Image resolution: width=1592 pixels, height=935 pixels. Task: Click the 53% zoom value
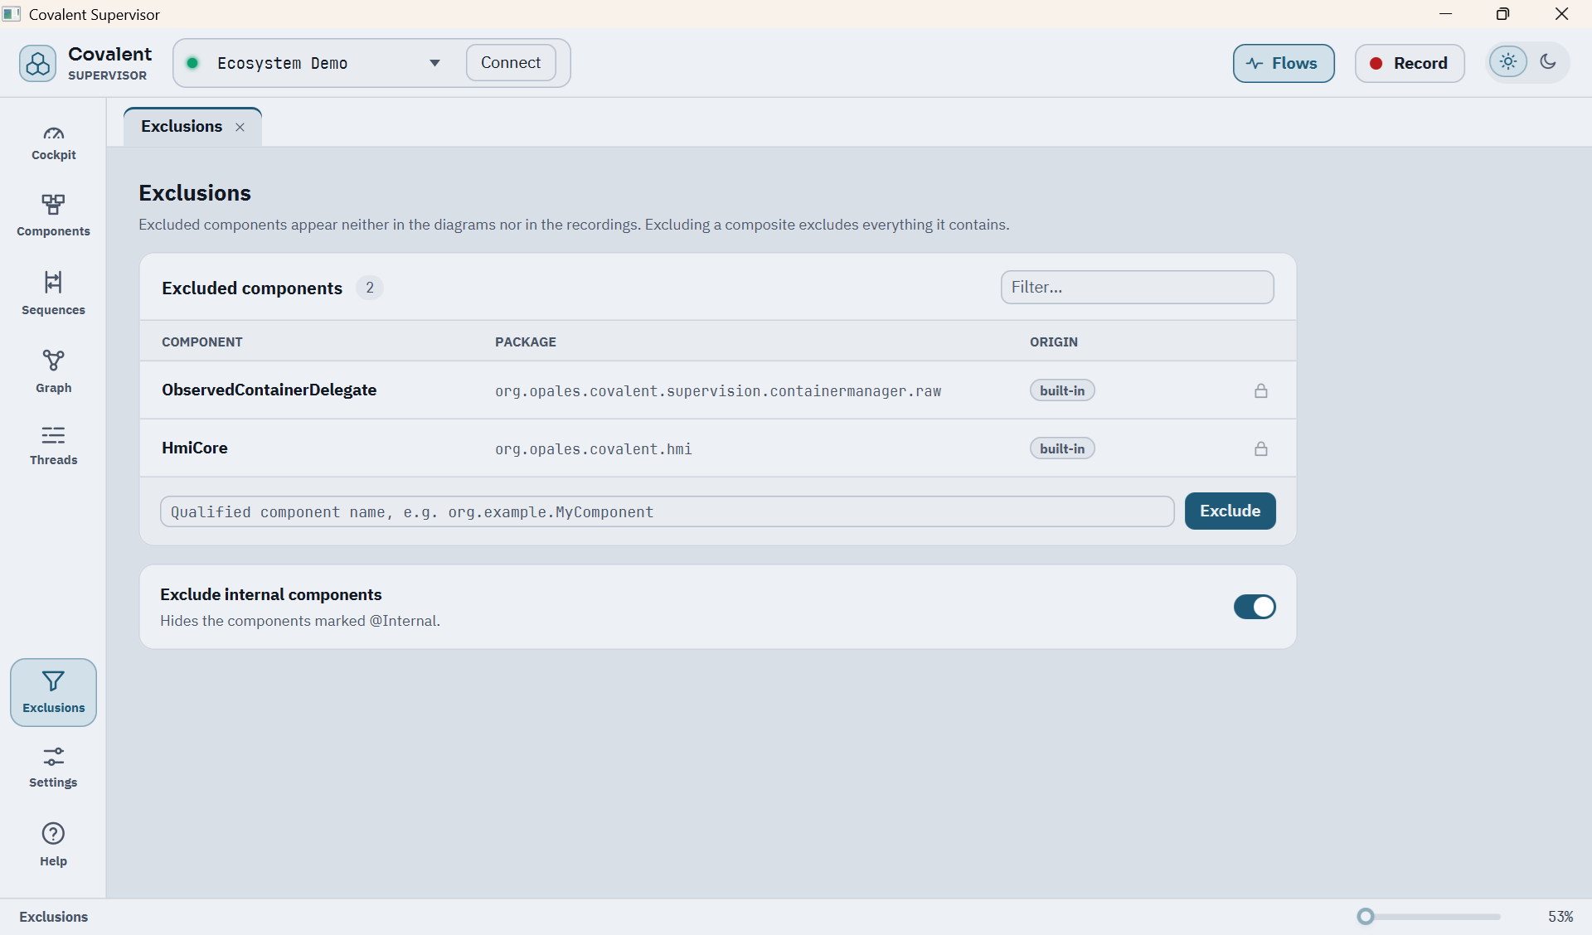pyautogui.click(x=1560, y=917)
